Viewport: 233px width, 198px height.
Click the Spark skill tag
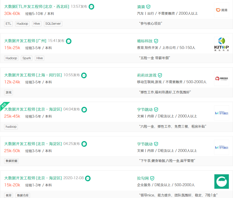coord(27,58)
